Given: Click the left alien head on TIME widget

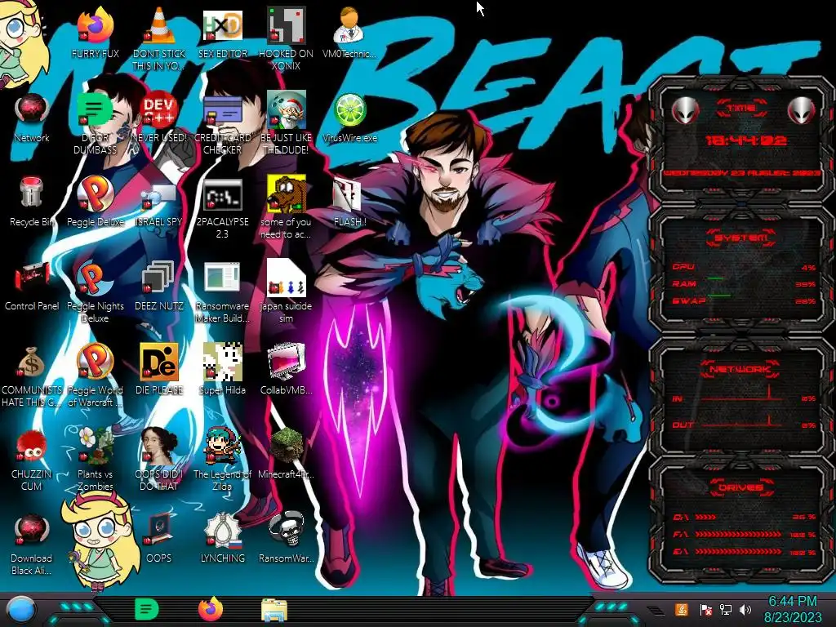Looking at the screenshot, I should [685, 110].
